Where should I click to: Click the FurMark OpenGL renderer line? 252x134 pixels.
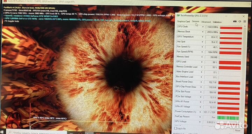point(30,16)
